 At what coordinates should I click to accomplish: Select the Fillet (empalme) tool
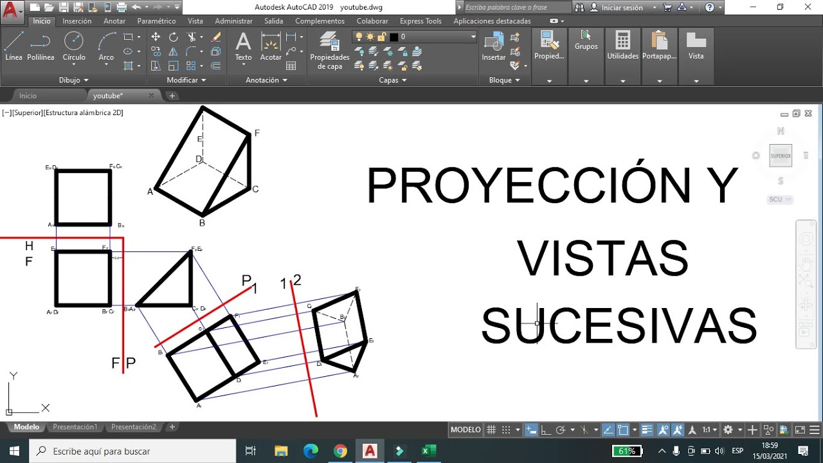[191, 51]
